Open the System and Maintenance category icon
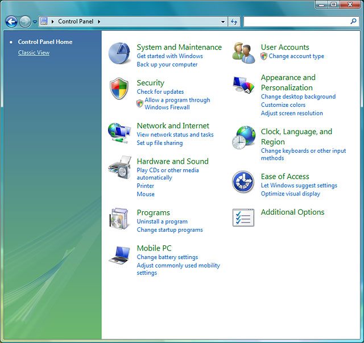The height and width of the screenshot is (343, 364). pos(119,53)
